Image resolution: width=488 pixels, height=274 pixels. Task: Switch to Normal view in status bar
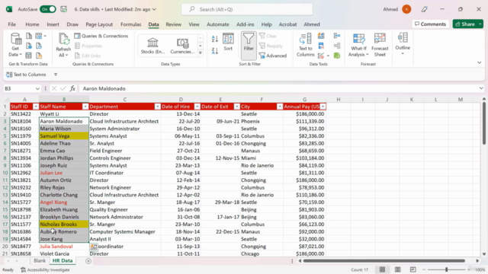click(x=382, y=269)
